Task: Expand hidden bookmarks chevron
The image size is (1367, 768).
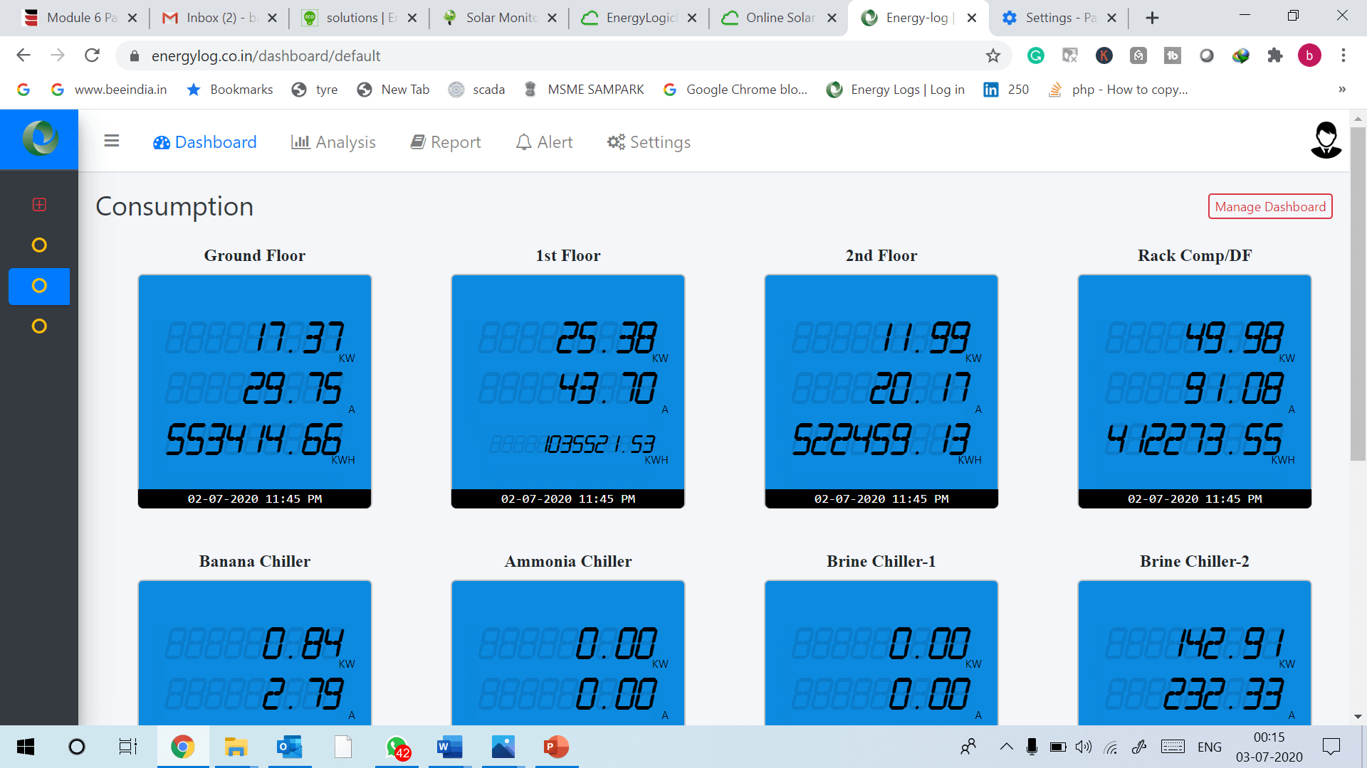Action: point(1341,90)
